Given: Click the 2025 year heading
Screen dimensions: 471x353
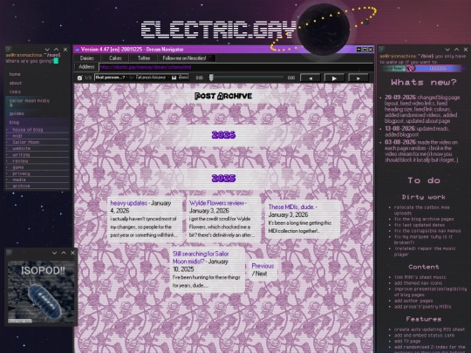Looking at the screenshot, I should click(223, 179).
